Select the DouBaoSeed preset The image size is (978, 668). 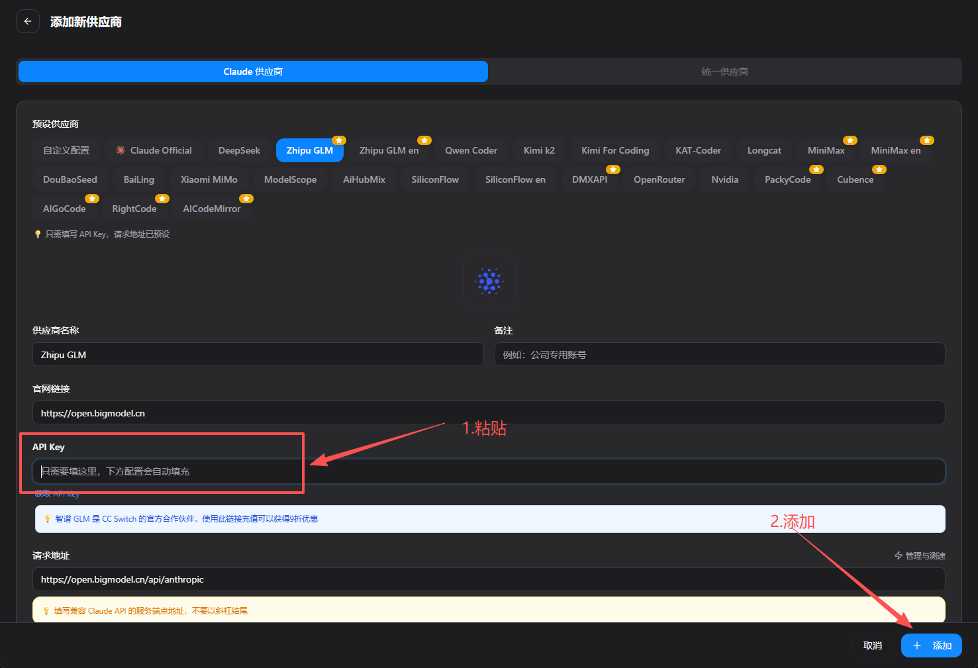coord(70,179)
